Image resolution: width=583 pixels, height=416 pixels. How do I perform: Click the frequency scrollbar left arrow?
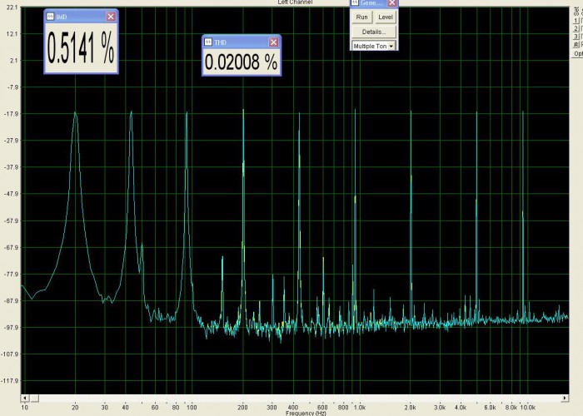tap(24, 398)
